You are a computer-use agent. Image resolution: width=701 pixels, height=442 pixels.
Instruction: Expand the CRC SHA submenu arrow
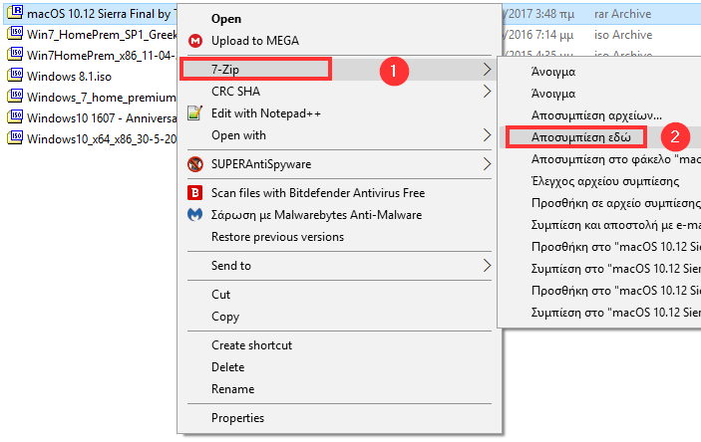coord(487,91)
